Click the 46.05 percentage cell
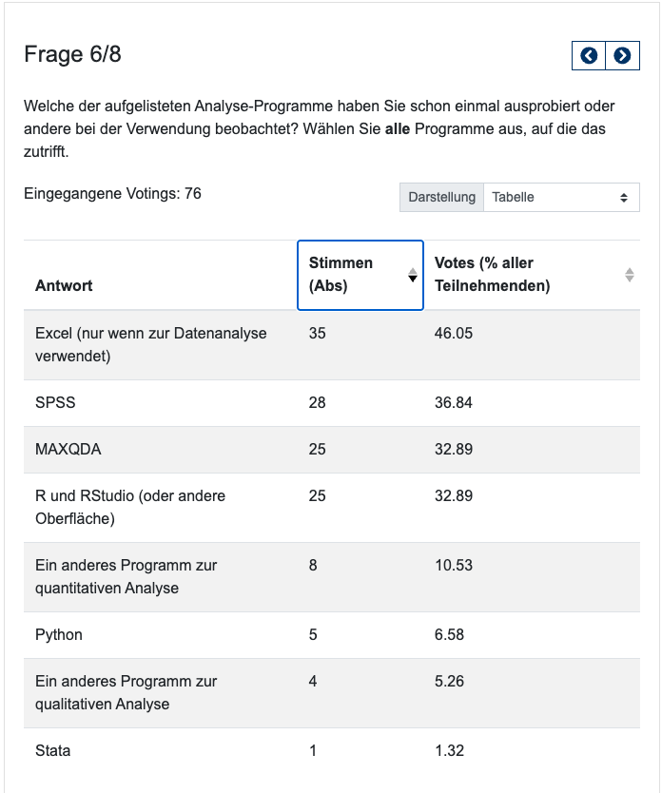This screenshot has width=662, height=793. click(x=454, y=334)
